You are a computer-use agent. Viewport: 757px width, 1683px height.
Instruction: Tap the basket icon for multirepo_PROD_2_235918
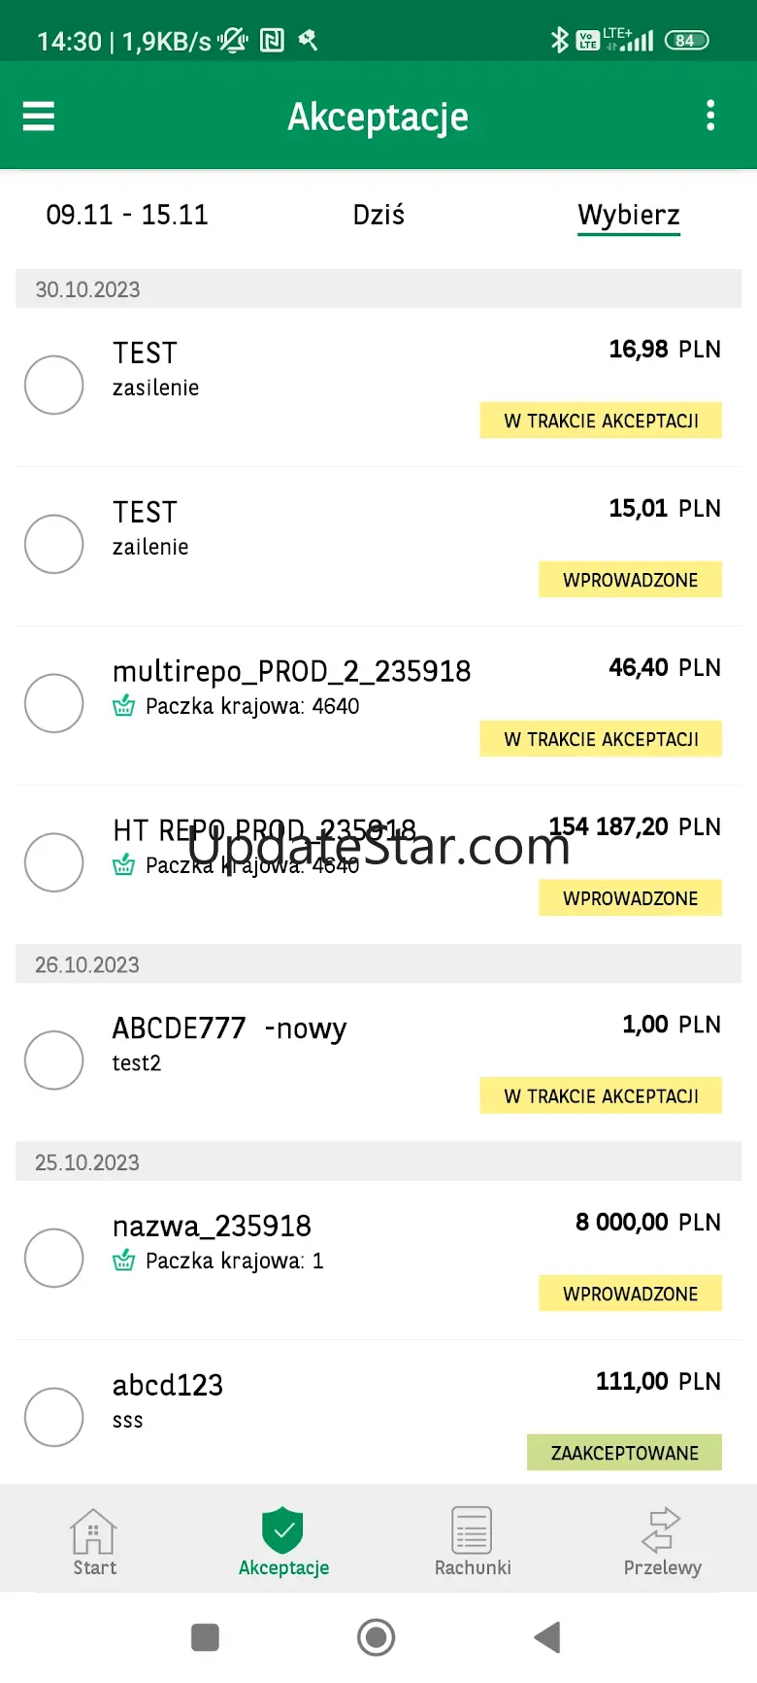coord(124,706)
